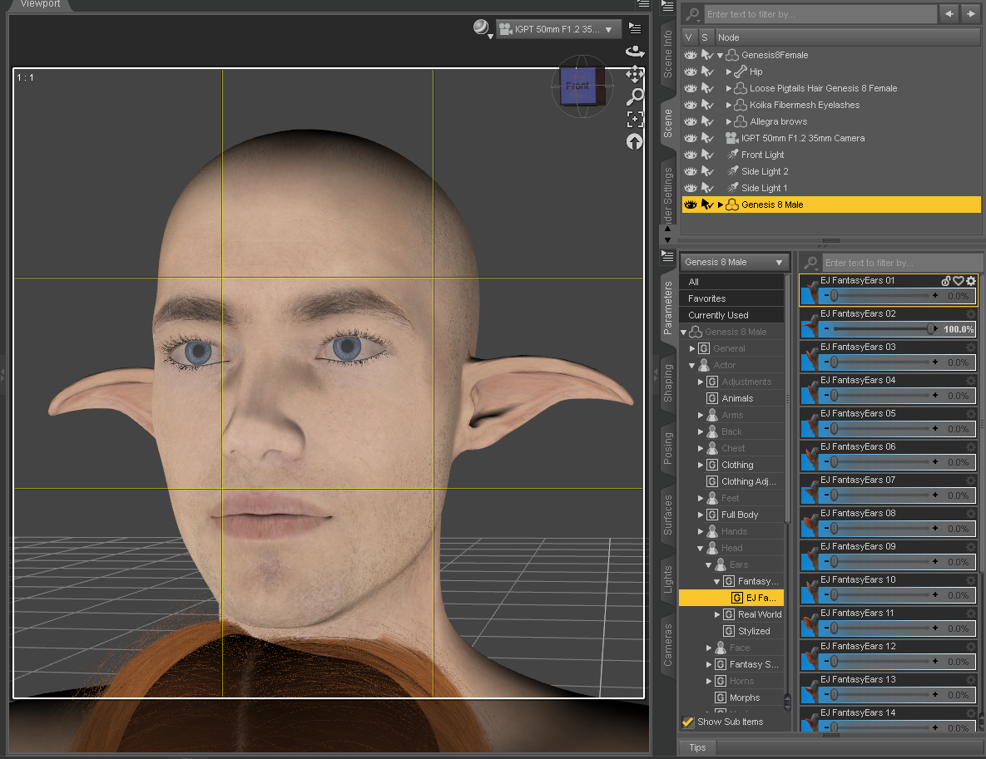986x759 pixels.
Task: Open the camera selection dropdown
Action: (559, 30)
